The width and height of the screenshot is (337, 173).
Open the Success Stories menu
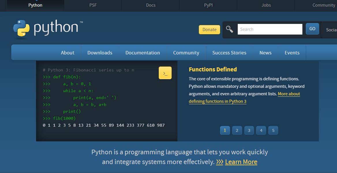pos(229,52)
